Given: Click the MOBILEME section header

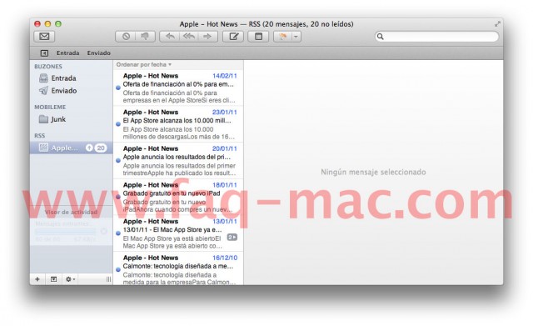Looking at the screenshot, I should tap(50, 107).
